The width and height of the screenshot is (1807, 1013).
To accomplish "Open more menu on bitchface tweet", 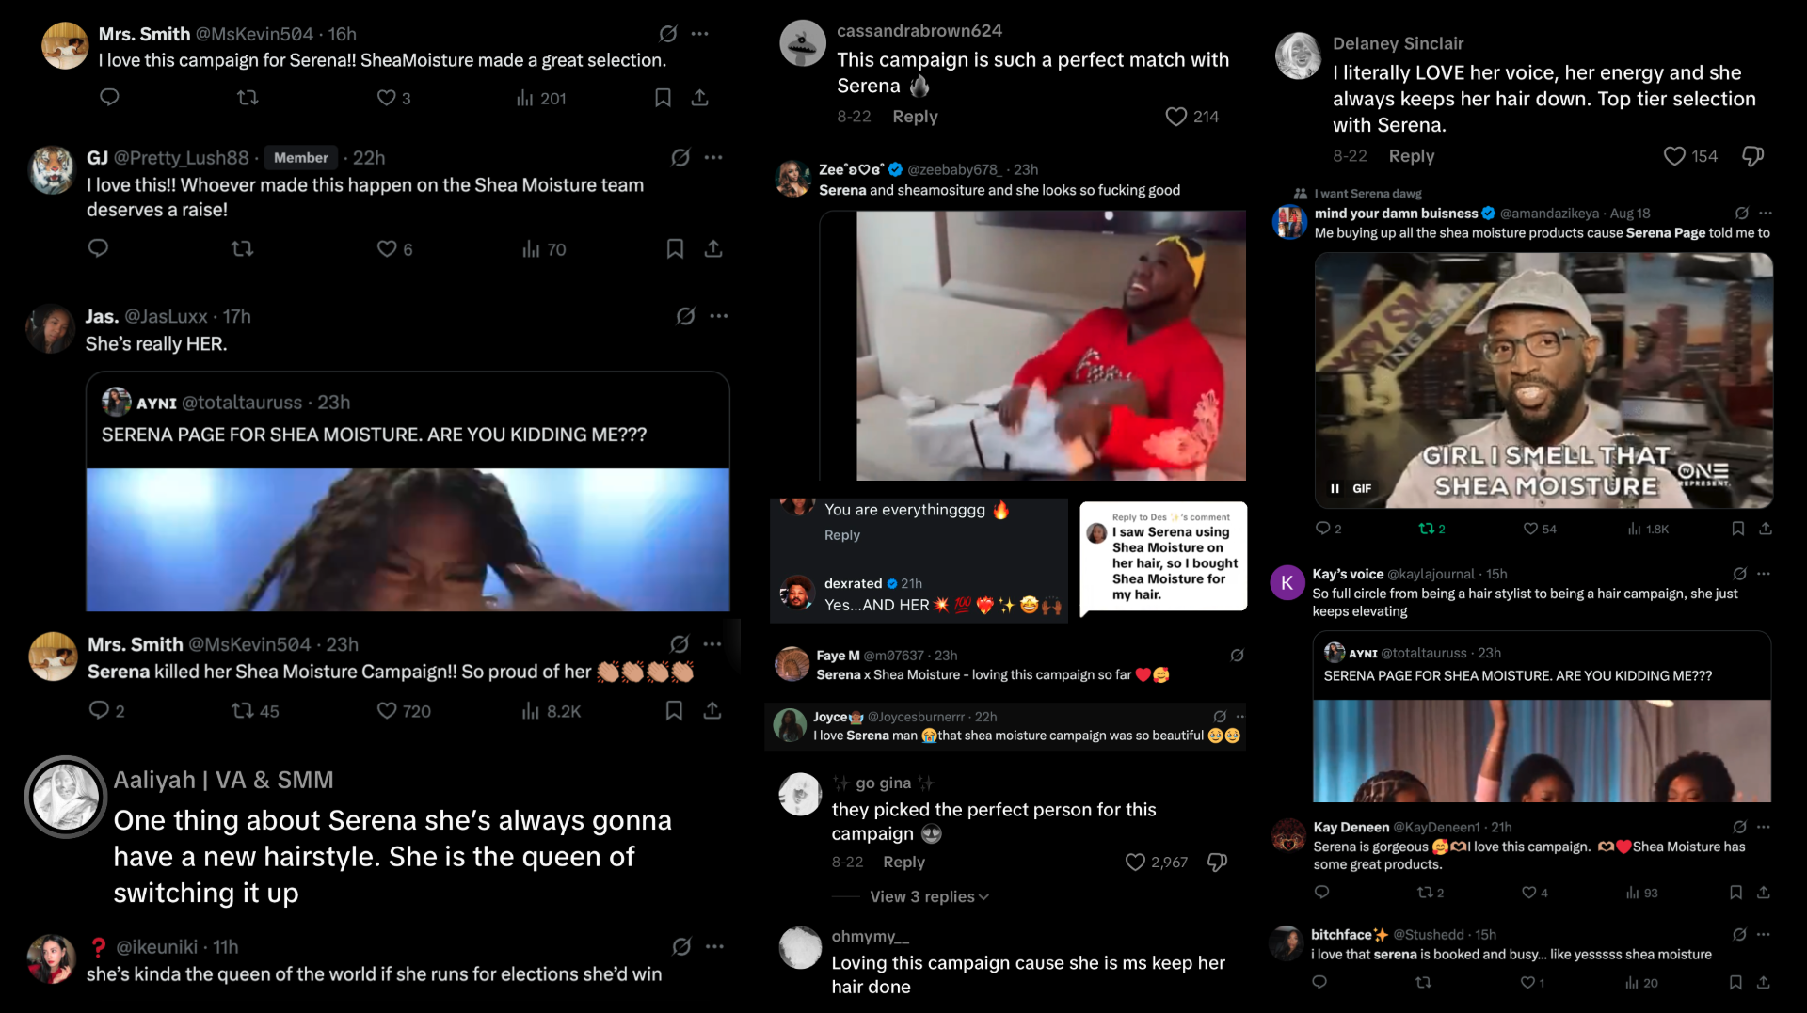I will [1764, 934].
